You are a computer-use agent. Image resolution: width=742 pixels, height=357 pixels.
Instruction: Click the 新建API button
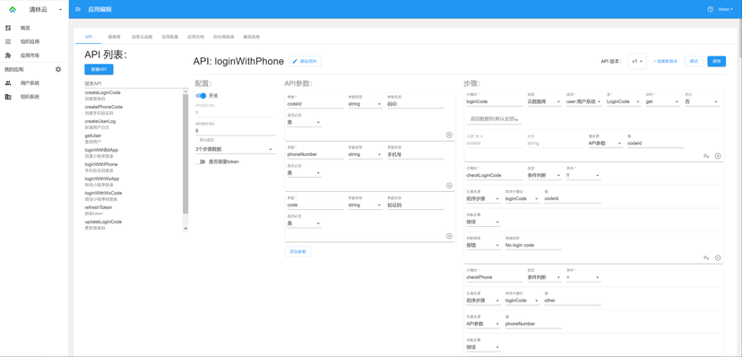(99, 70)
